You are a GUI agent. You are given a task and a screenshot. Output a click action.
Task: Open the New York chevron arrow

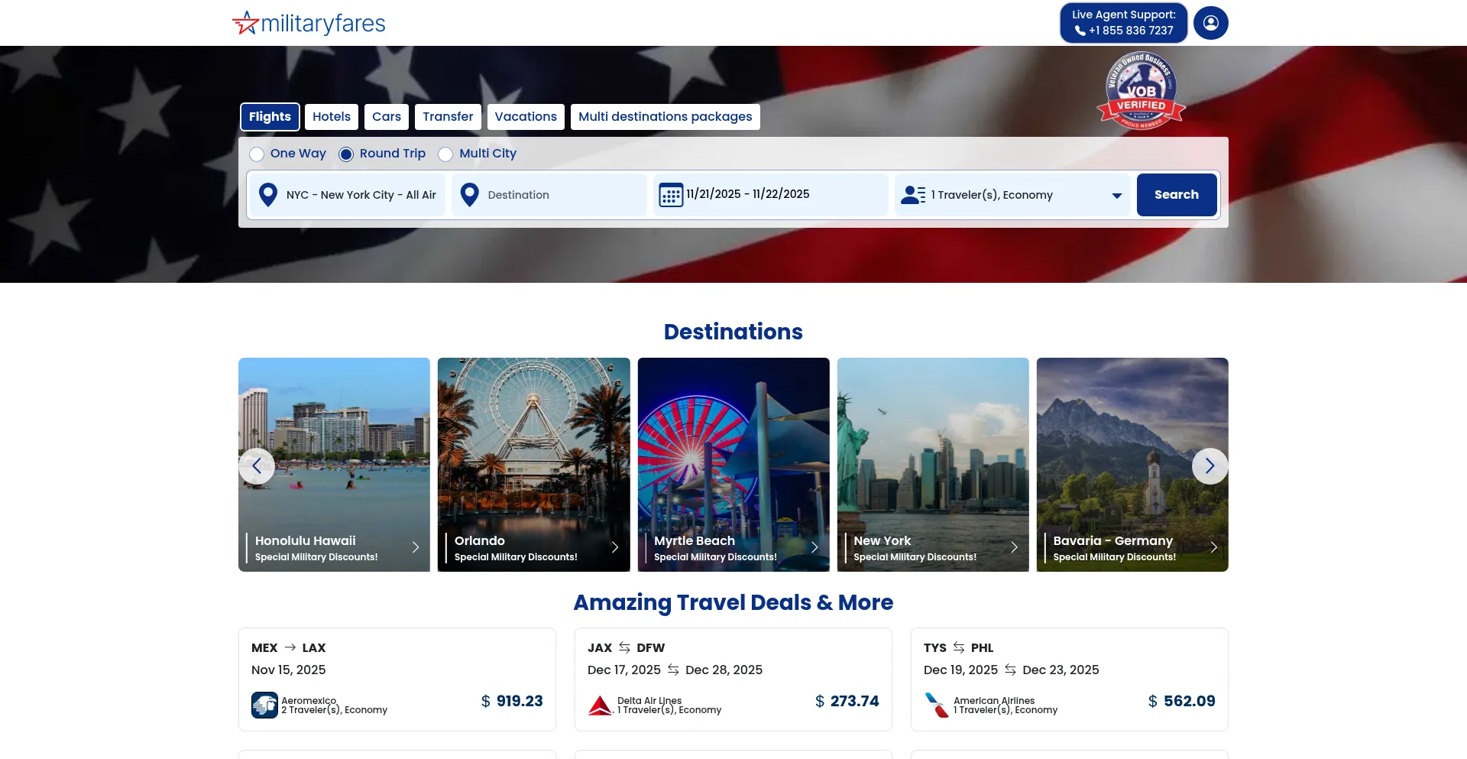tap(1014, 547)
